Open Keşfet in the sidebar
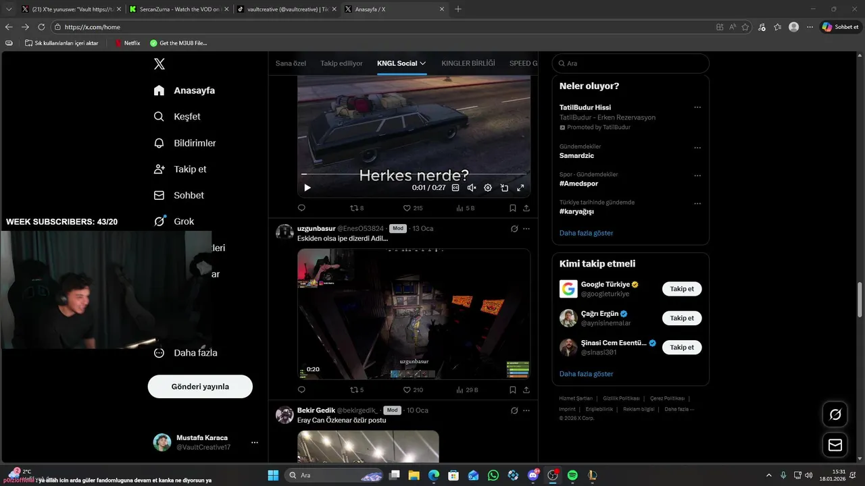 (177, 117)
